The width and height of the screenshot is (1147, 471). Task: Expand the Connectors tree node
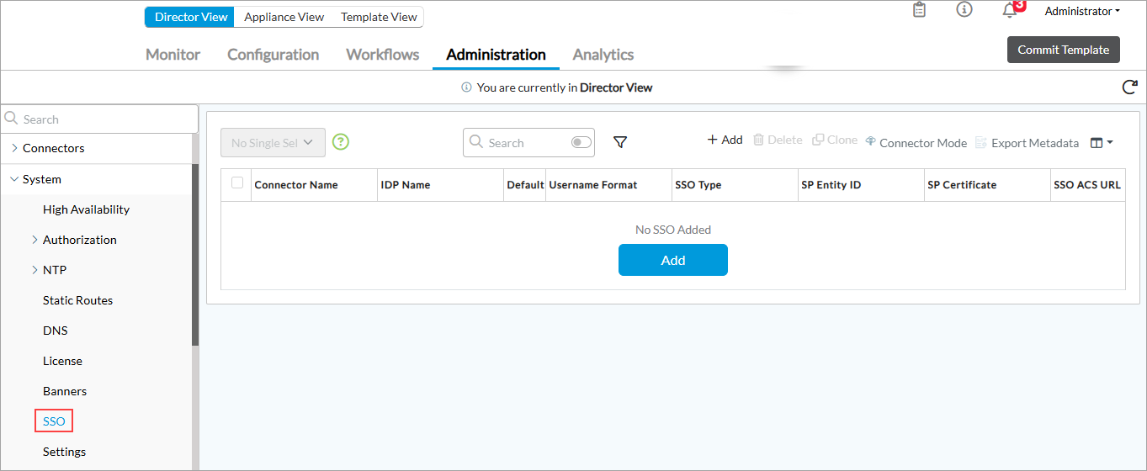pos(14,148)
